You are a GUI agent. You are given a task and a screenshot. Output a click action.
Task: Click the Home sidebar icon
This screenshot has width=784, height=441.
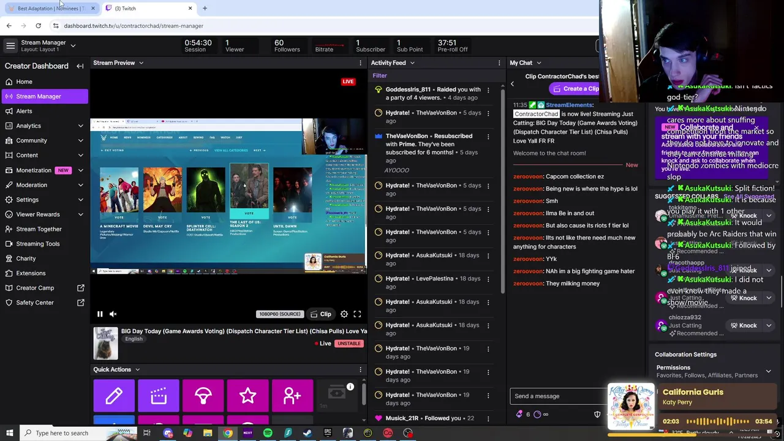9,81
